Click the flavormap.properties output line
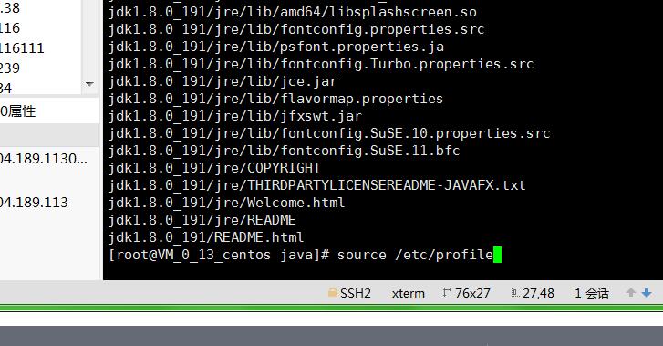 coord(275,99)
